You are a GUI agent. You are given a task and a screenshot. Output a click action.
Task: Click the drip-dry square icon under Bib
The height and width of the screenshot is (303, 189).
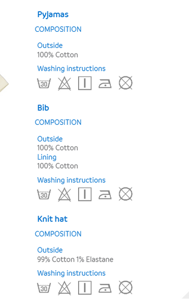click(x=85, y=194)
